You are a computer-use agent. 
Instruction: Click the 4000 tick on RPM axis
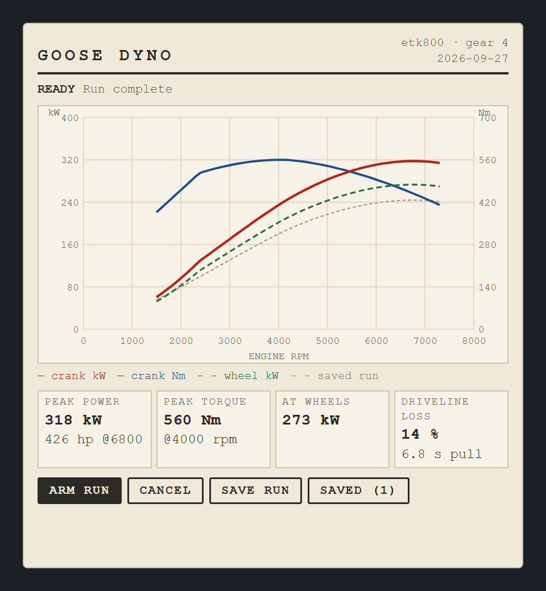[279, 341]
